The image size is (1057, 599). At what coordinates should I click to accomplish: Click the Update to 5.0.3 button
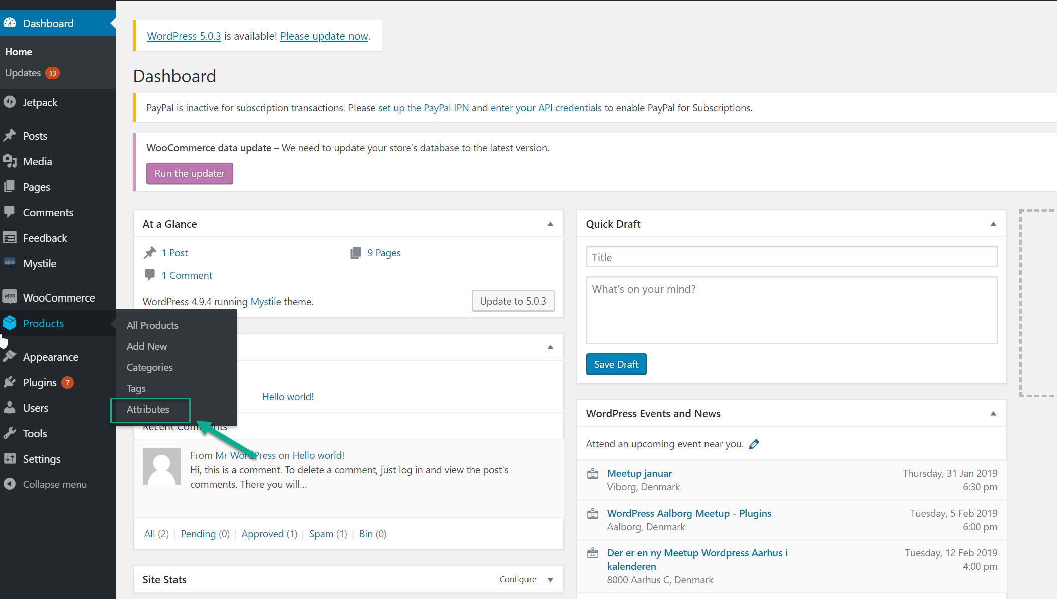(513, 301)
